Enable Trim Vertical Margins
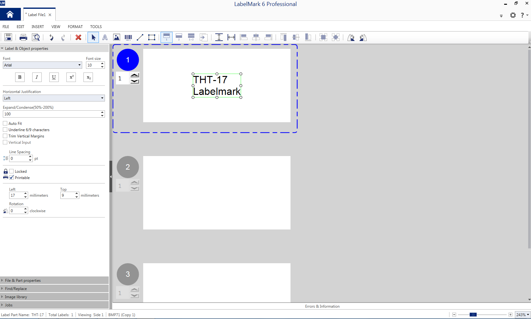The height and width of the screenshot is (319, 531). click(x=5, y=136)
